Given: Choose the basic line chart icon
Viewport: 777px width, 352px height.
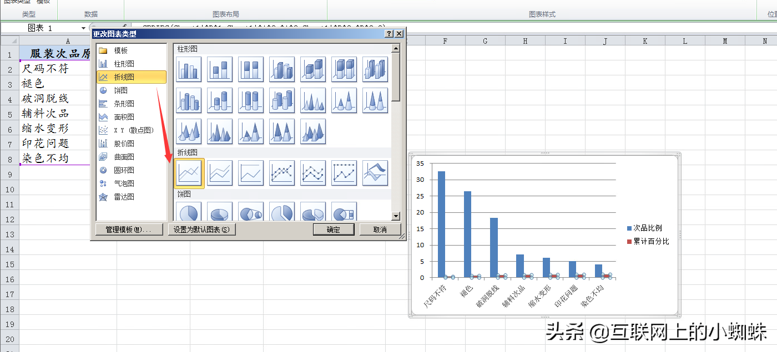Looking at the screenshot, I should [189, 173].
